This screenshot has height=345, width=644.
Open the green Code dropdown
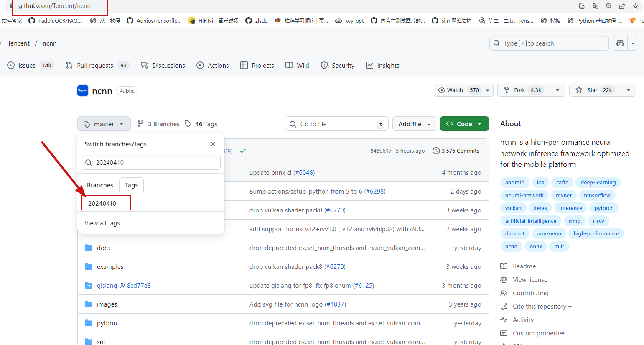pyautogui.click(x=464, y=124)
